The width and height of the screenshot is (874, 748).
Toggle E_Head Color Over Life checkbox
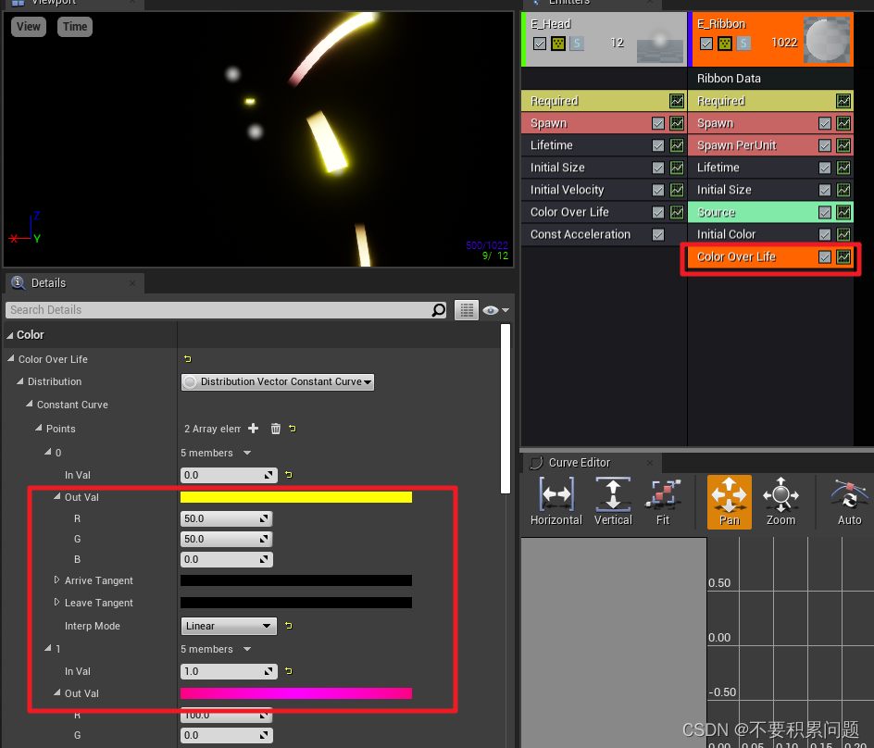tap(658, 212)
